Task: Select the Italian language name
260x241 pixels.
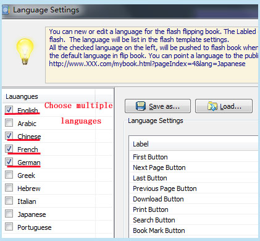Action: click(x=27, y=201)
